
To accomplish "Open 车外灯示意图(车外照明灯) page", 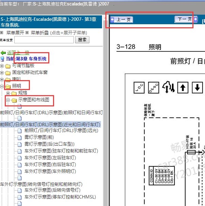I will (x=50, y=172).
